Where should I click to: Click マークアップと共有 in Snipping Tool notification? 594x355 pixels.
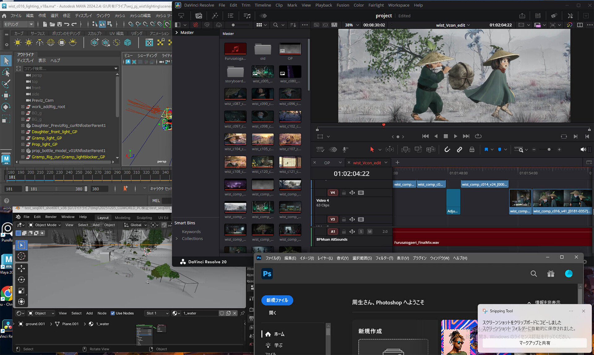534,343
